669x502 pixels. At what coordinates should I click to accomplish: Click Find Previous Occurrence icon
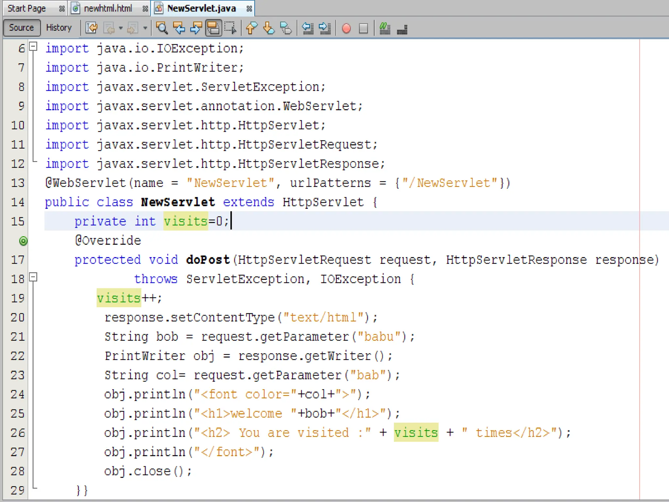[x=179, y=28]
